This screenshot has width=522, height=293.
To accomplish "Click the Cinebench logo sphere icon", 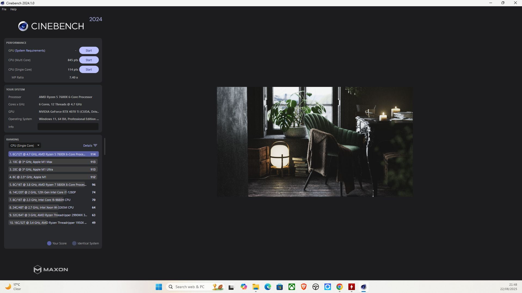I will pos(23,26).
